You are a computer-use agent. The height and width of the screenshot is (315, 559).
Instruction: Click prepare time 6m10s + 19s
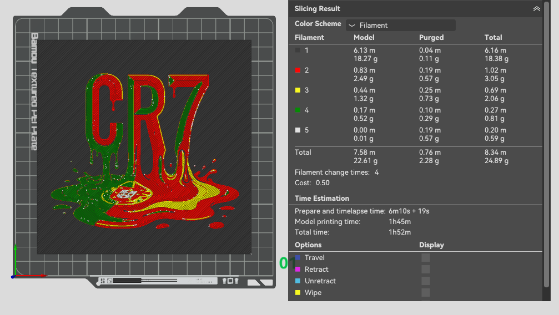click(x=409, y=211)
